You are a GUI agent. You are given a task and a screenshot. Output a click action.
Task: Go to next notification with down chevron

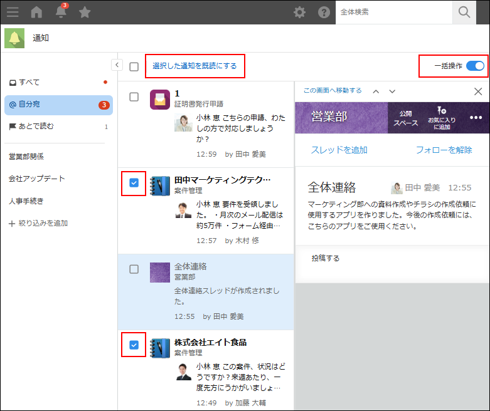pyautogui.click(x=392, y=91)
